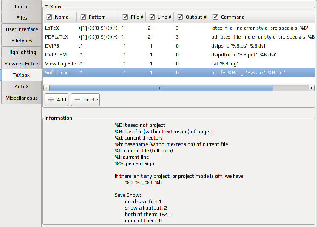This screenshot has height=227, width=317.
Task: Click the PDFLaTeX row pattern cell
Action: tap(98, 37)
